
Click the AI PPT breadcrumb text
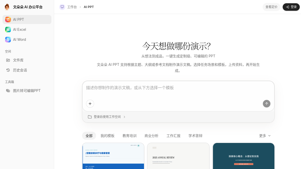pyautogui.click(x=89, y=7)
